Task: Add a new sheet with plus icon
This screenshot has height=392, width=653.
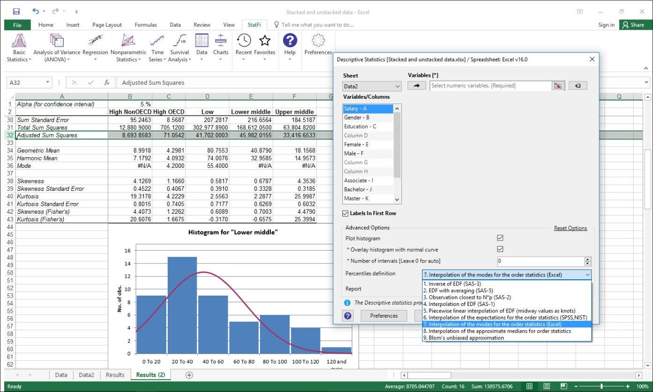Action: click(x=189, y=375)
